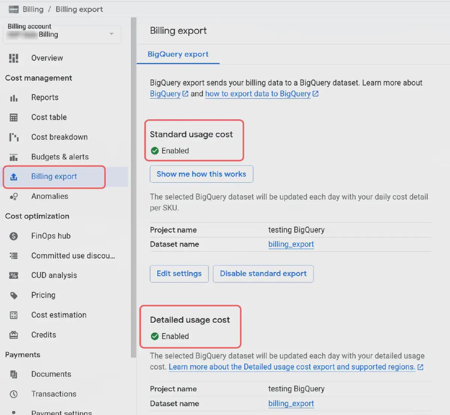The height and width of the screenshot is (415, 450).
Task: Open how to export data to BigQuery link
Action: point(258,94)
